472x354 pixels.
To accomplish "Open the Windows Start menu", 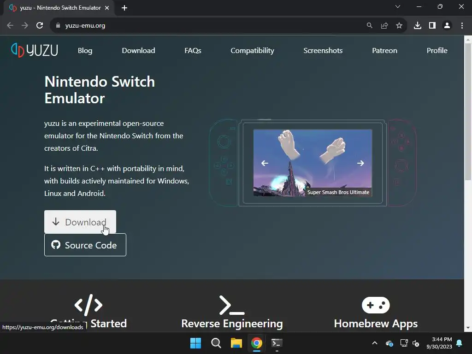I will coord(195,343).
